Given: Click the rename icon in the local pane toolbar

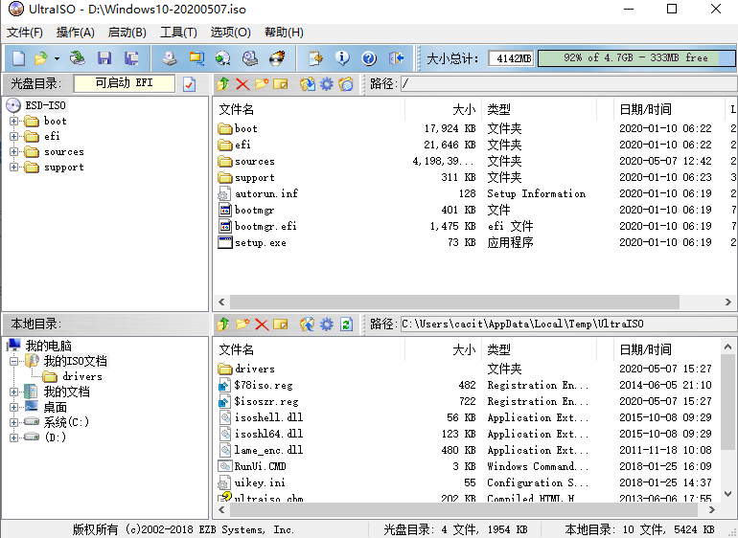Looking at the screenshot, I should click(x=281, y=324).
